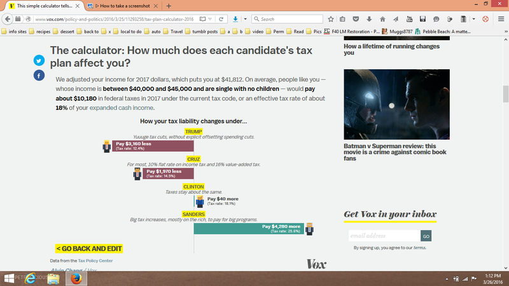Open the 'local to do' bookmark folder
This screenshot has height=286, width=509.
point(127,31)
